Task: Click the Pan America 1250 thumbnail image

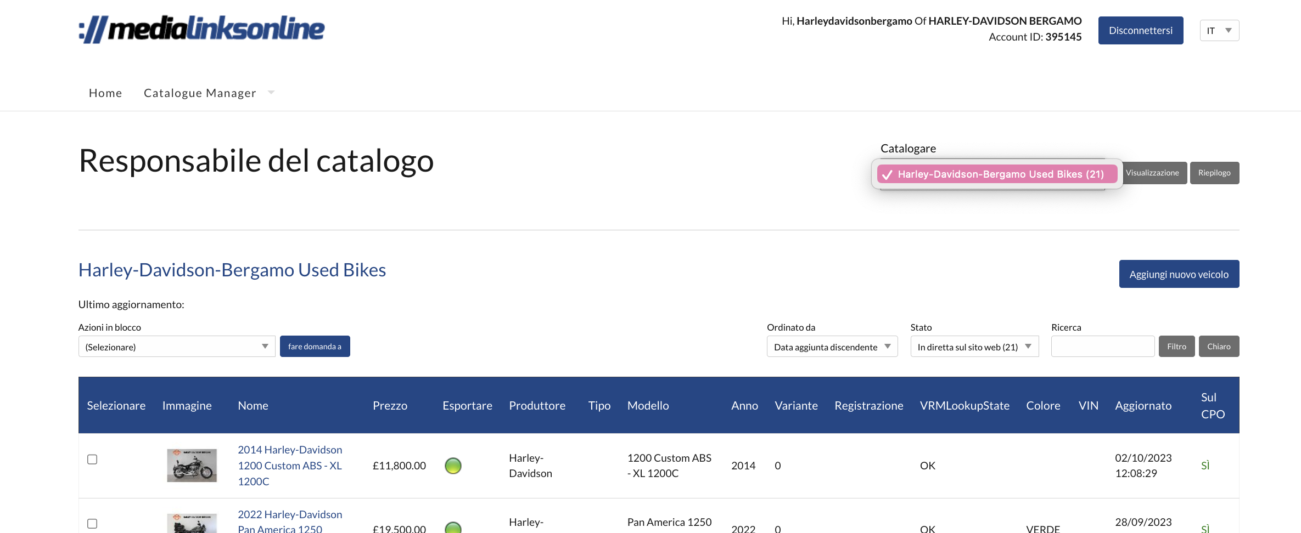Action: [x=192, y=524]
